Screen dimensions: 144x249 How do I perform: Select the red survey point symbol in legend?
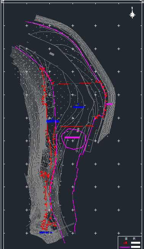pos(126,243)
